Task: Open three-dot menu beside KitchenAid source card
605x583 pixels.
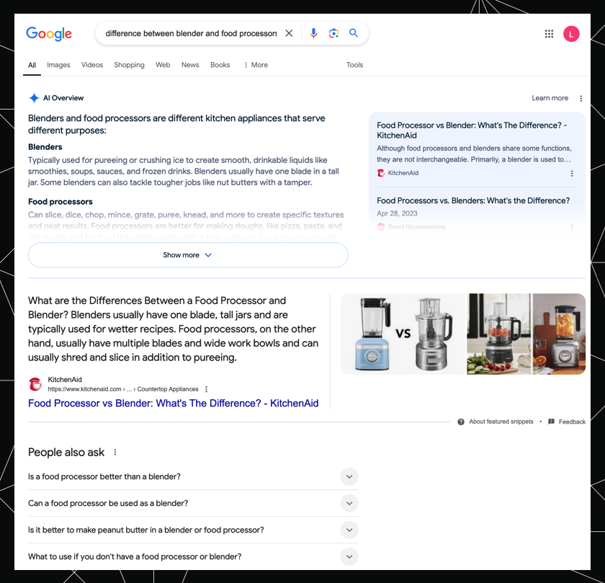Action: [572, 174]
